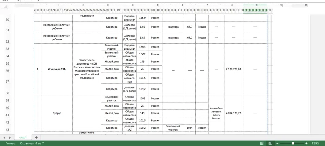Click the Супруг cell
The image size is (325, 146).
click(x=57, y=113)
